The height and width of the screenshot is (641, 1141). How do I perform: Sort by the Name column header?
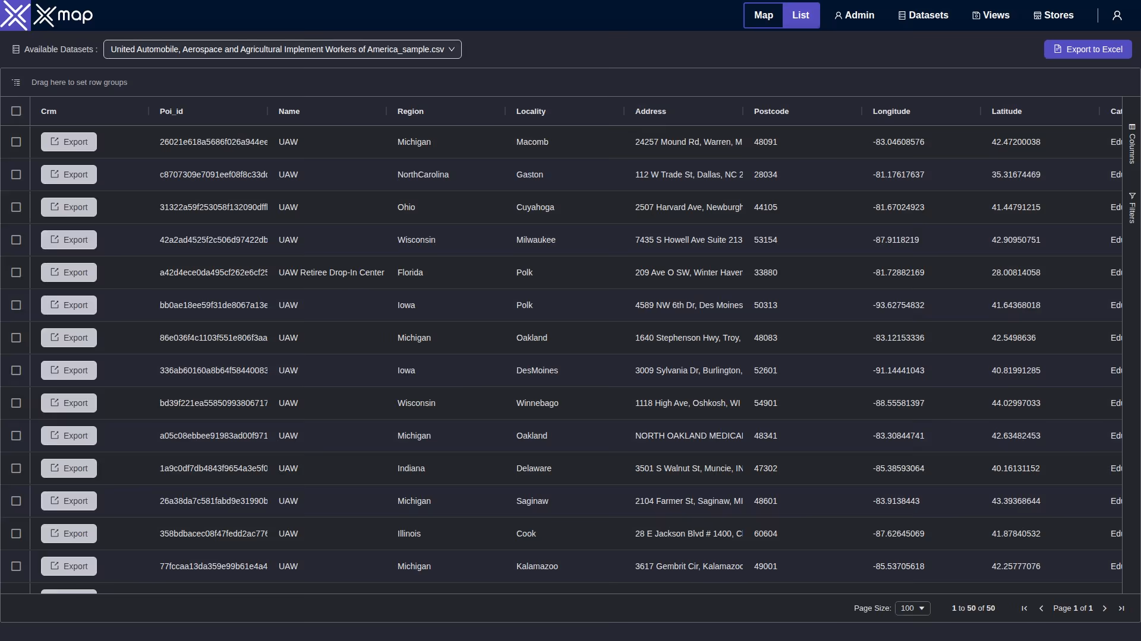point(289,112)
